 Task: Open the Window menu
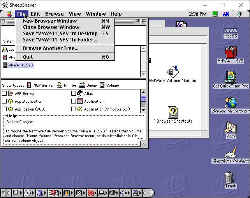(96, 14)
